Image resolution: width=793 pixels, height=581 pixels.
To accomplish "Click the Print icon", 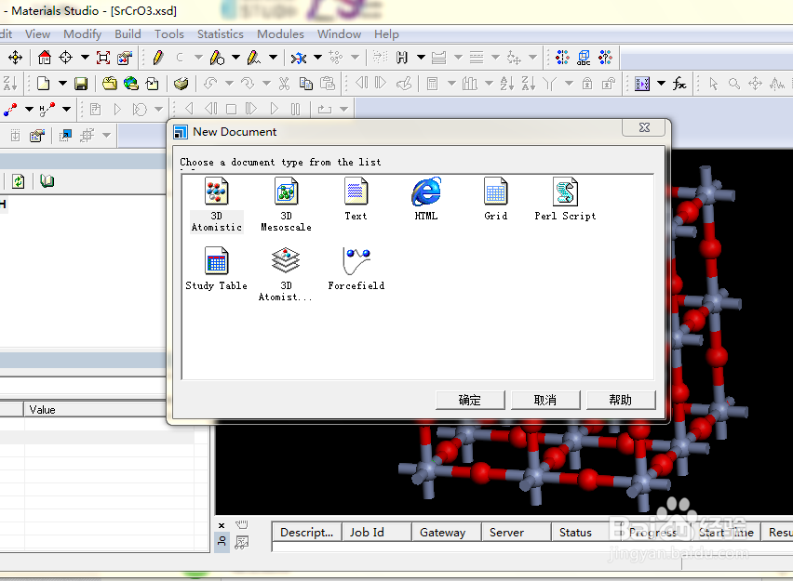I will 181,84.
